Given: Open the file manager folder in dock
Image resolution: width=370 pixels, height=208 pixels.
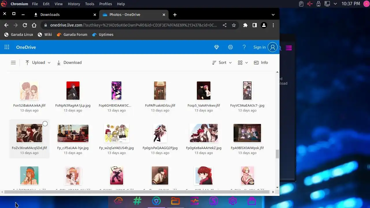Looking at the screenshot, I should click(x=175, y=201).
